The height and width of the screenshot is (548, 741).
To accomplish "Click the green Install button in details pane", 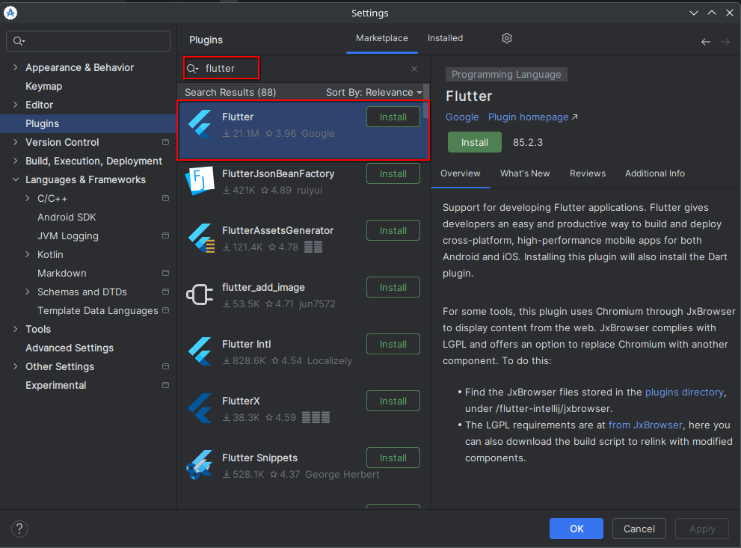I will coord(475,142).
